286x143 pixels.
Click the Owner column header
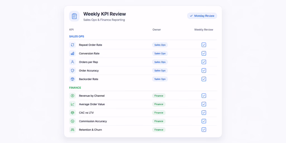click(157, 30)
